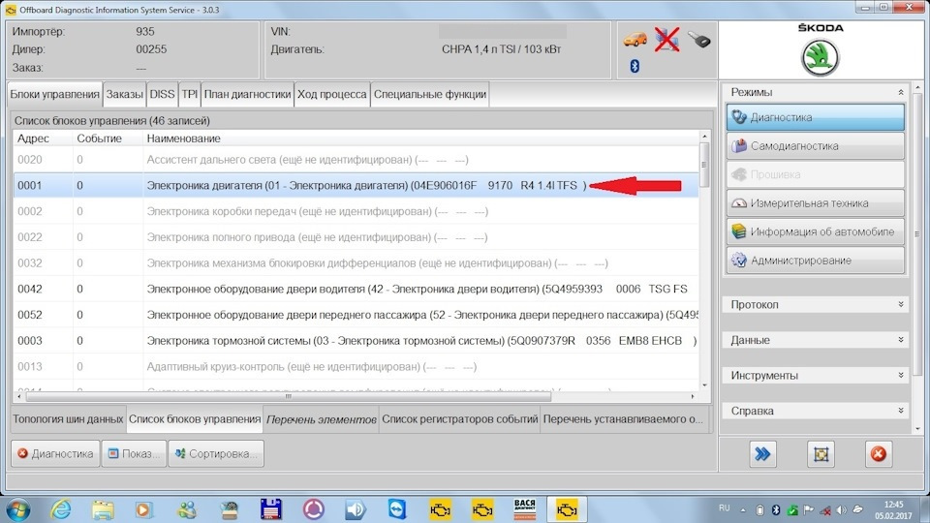
Task: Open the Специальные функции tab
Action: [430, 94]
